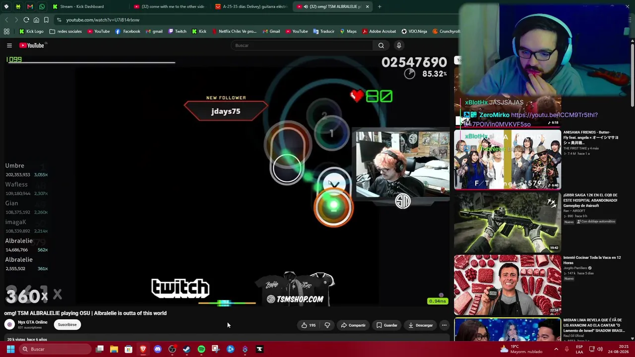Open MIDIAN LIMA REVELA video title
Image resolution: width=635 pixels, height=357 pixels.
click(x=594, y=325)
